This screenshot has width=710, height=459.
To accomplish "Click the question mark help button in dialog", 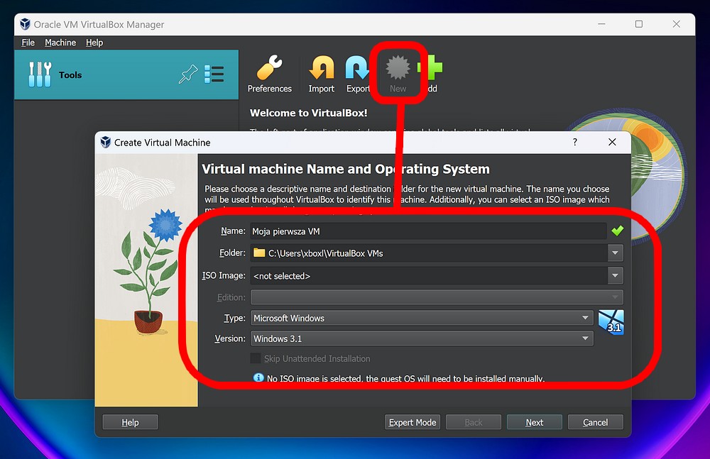I will click(x=574, y=142).
